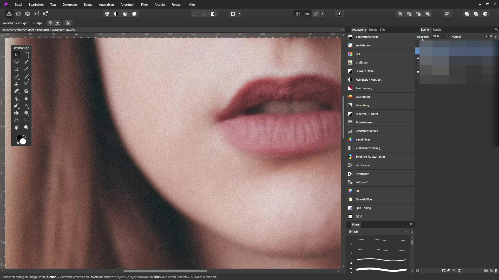Apply Auto Levels from toolbar
Screen dimensions: 499x280
[107, 14]
